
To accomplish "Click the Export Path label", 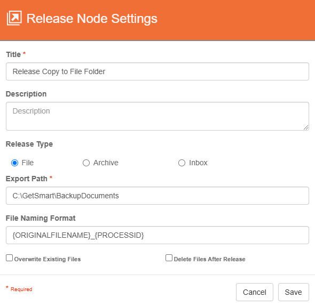I will coord(27,179).
